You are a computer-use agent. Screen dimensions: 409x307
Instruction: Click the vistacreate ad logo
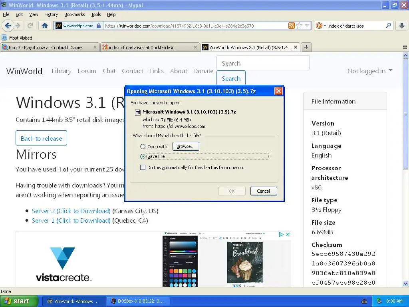click(64, 264)
